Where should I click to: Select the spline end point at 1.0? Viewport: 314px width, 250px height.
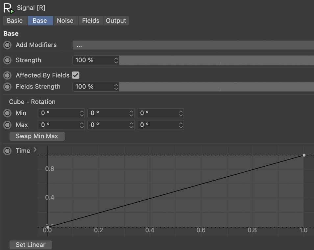pyautogui.click(x=304, y=155)
